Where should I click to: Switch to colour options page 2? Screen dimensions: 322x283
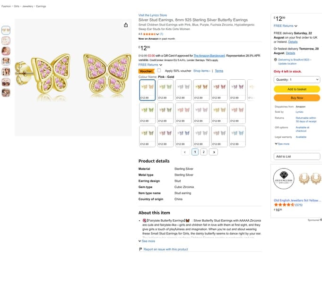(203, 152)
